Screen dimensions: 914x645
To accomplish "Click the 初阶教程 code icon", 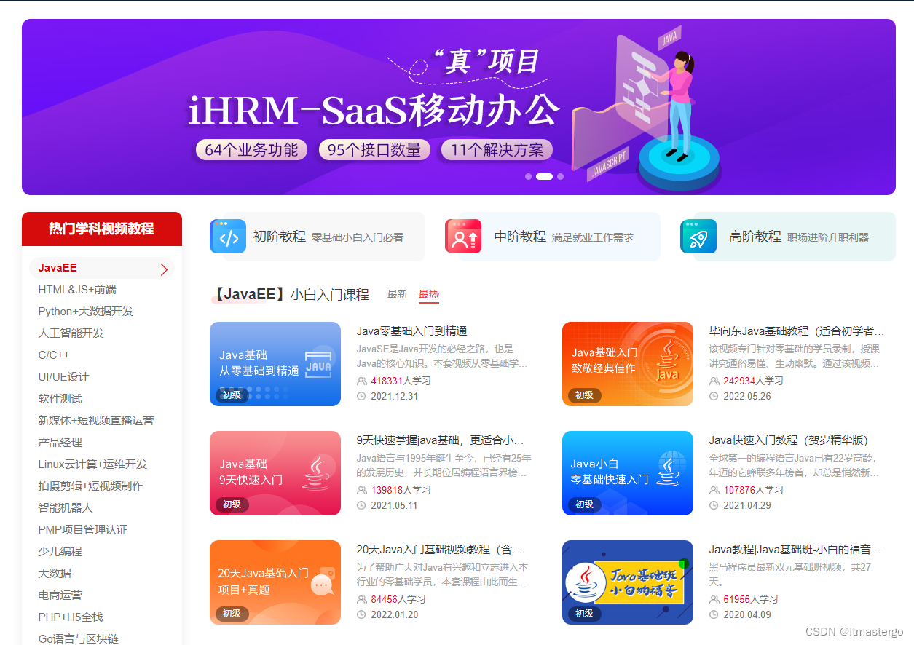I will coord(228,237).
